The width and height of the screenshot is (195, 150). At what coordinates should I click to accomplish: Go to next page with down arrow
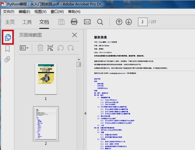[x=129, y=22]
